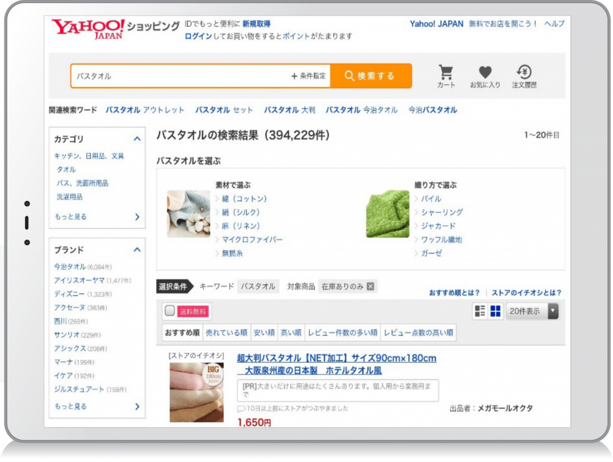Enable the 送料無料 free shipping checkbox

click(x=170, y=311)
